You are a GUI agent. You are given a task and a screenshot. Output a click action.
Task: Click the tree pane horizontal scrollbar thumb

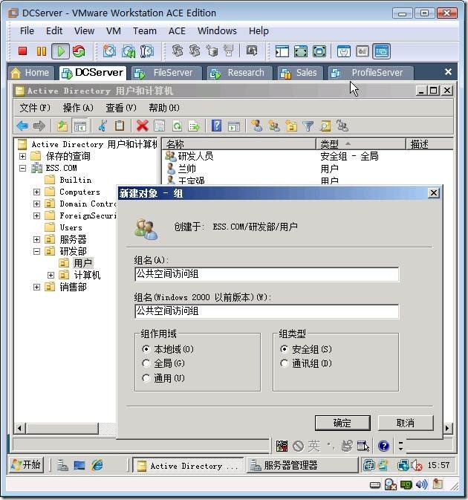point(62,428)
